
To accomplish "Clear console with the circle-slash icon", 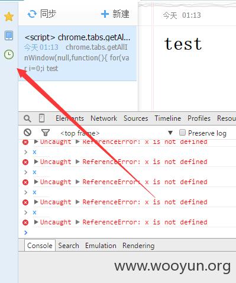I will [x=27, y=133].
